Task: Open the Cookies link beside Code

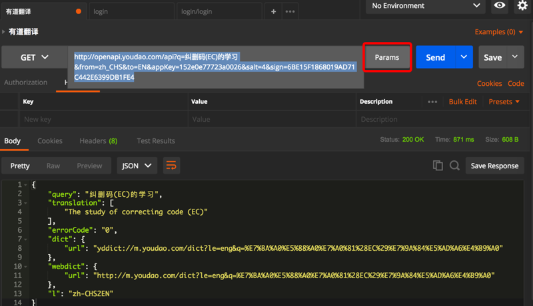Action: 489,83
